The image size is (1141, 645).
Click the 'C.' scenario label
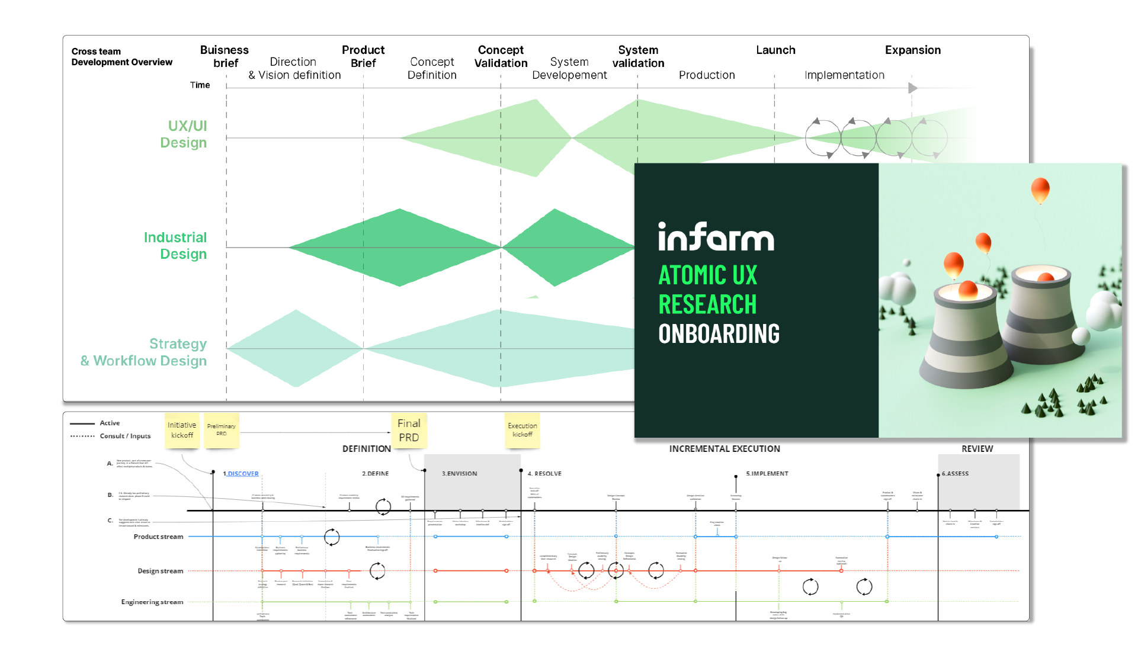(x=110, y=521)
